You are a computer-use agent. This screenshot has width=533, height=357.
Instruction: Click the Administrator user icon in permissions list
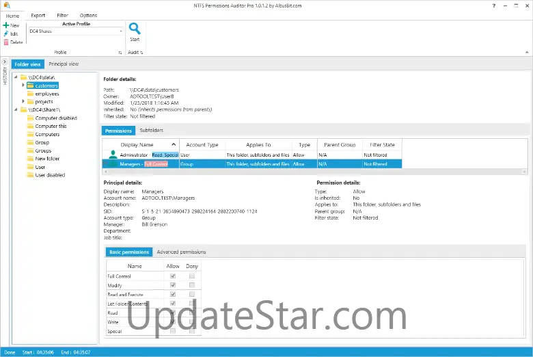(x=113, y=155)
